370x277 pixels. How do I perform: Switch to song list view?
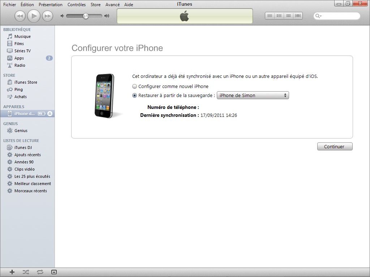tap(270, 16)
